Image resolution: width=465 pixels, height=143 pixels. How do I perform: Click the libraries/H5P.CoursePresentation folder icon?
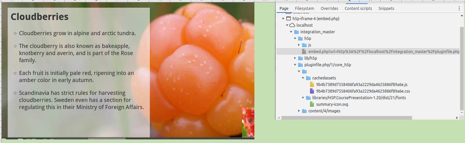(308, 98)
